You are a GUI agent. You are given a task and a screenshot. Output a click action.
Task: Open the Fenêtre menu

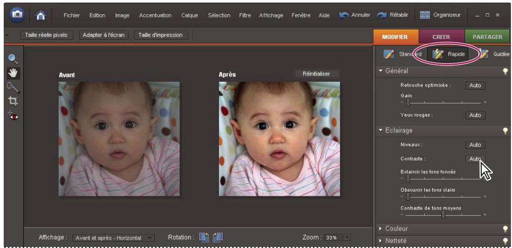point(301,15)
